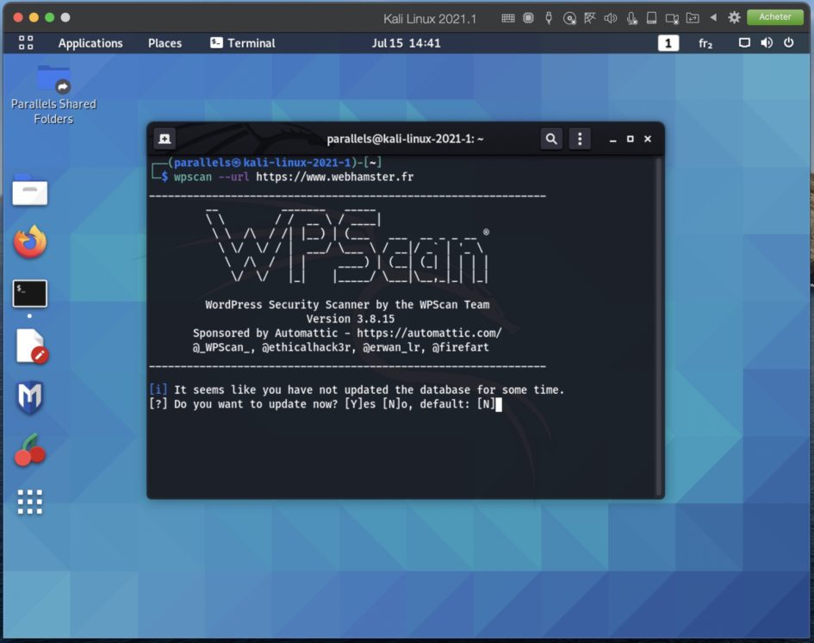Minimize the terminal window

click(613, 139)
